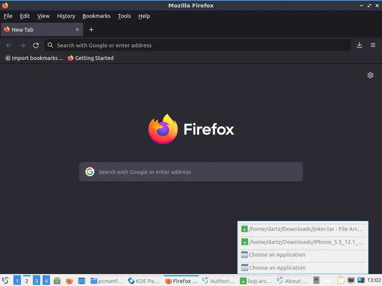Click the Firefox icon in the title bar
Image resolution: width=382 pixels, height=286 pixels.
pos(5,5)
